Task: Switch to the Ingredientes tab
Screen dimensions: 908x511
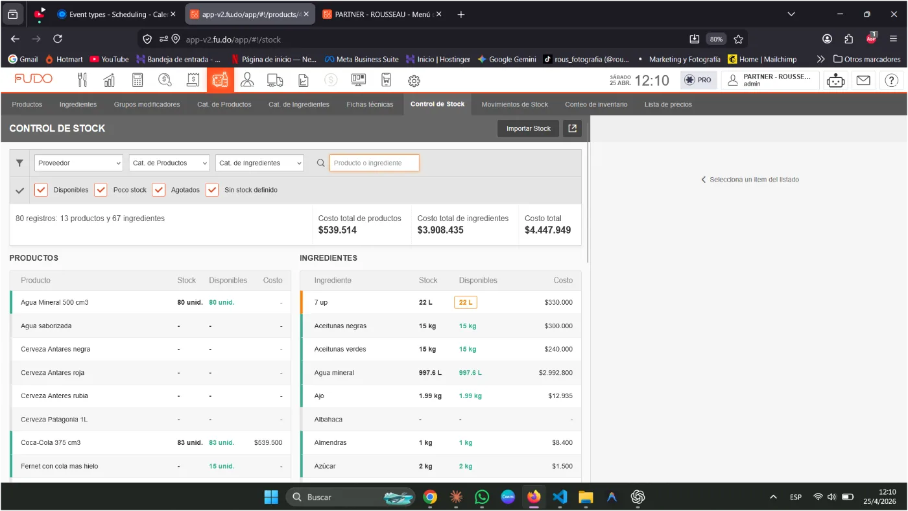Action: pos(78,104)
